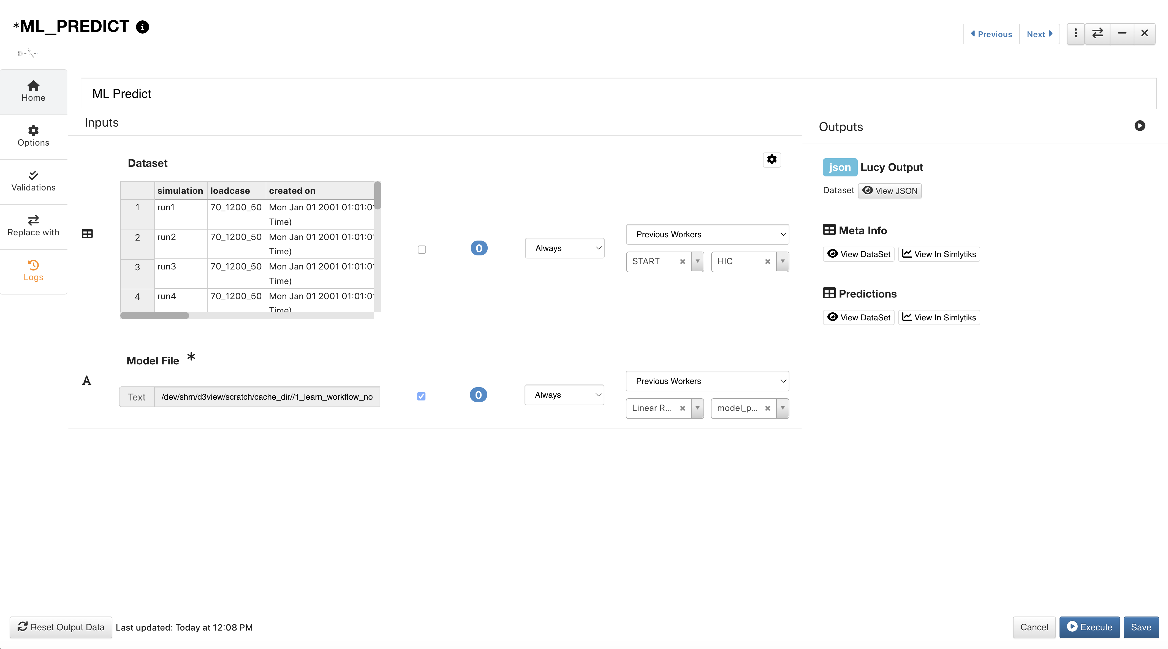The height and width of the screenshot is (649, 1168).
Task: Click the text type icon beside Model File
Action: (87, 381)
